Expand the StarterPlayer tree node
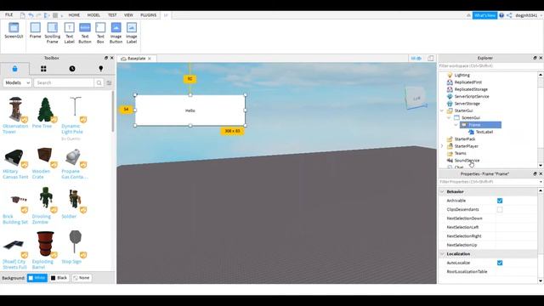 click(x=442, y=146)
